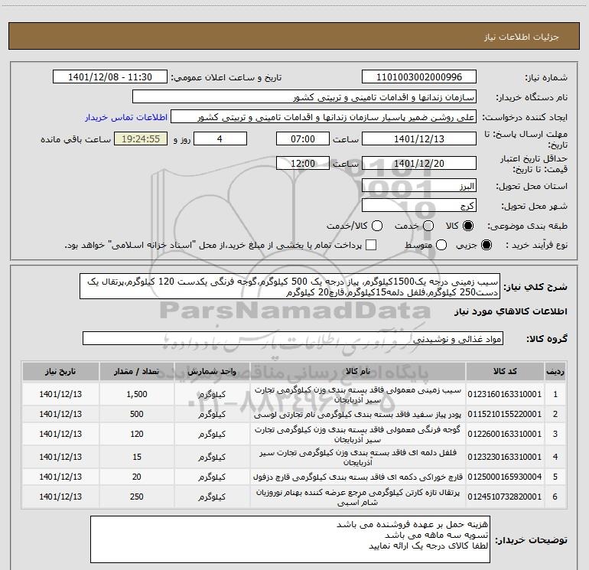
Task: Click the اطلاعات کالاهای مورد نیاز heading
Action: tap(511, 311)
